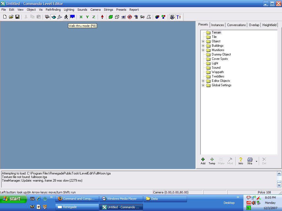
Task: Click the Save disk icon
Action: [17, 17]
